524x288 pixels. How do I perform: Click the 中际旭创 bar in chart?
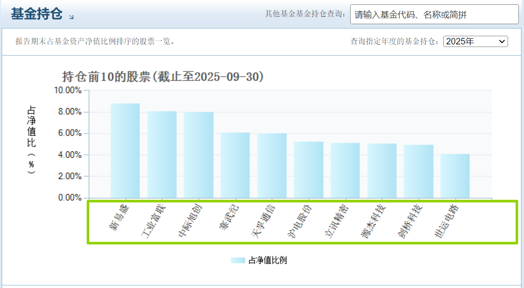tap(198, 155)
